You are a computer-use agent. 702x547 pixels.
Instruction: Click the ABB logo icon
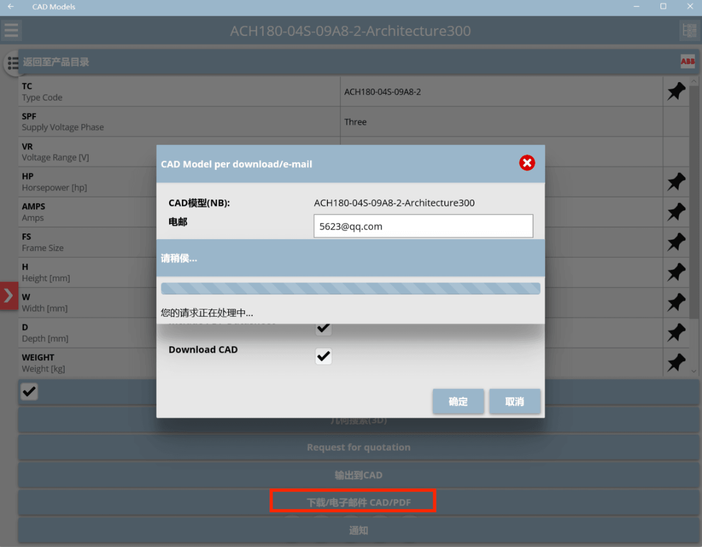pos(687,61)
